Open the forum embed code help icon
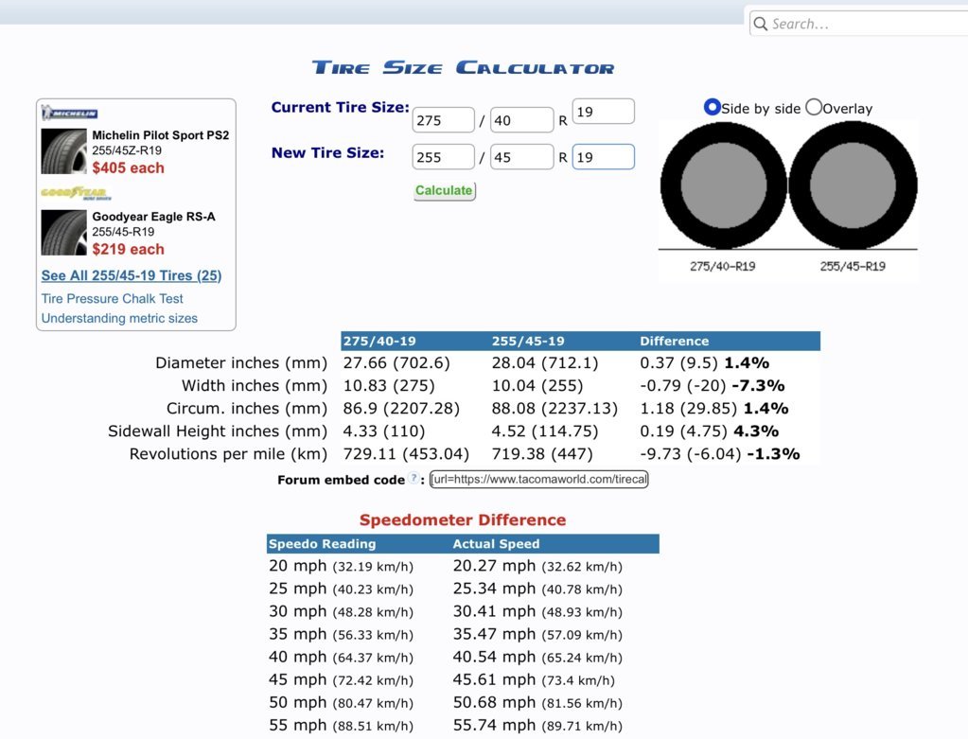Viewport: 968px width, 739px height. click(x=414, y=479)
